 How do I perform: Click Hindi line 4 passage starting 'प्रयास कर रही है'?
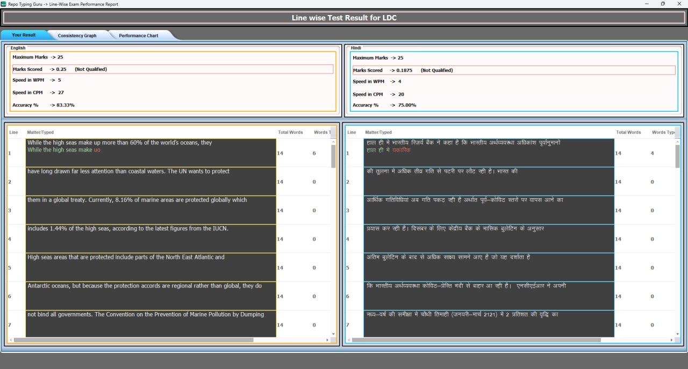(489, 239)
